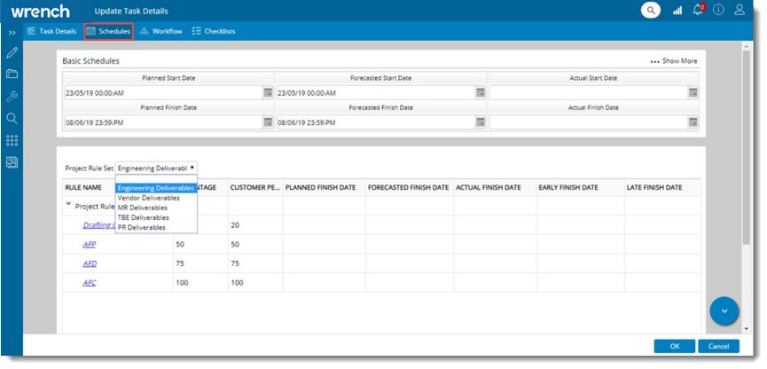Open the info icon in top bar
This screenshot has width=767, height=369.
(x=718, y=11)
